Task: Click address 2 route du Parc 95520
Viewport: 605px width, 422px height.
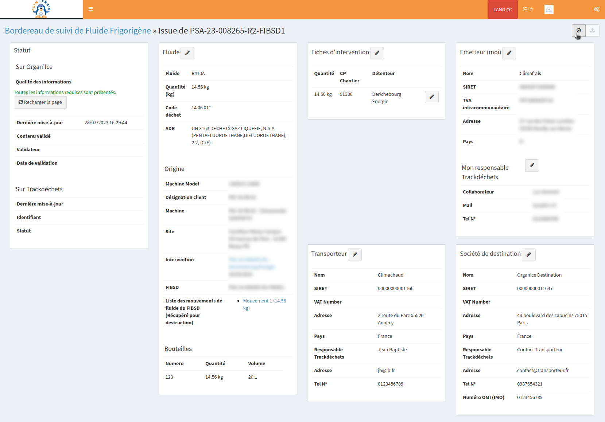Action: coord(400,319)
